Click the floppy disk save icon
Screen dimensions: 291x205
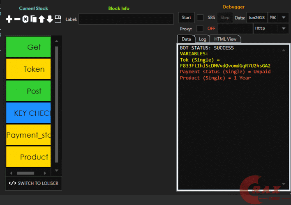[58, 19]
